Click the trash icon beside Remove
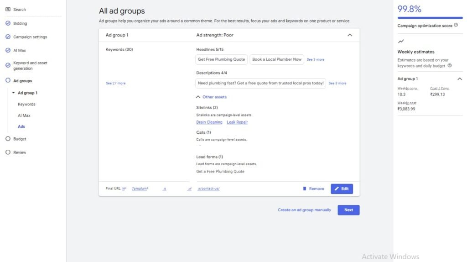467x262 pixels. pos(304,189)
